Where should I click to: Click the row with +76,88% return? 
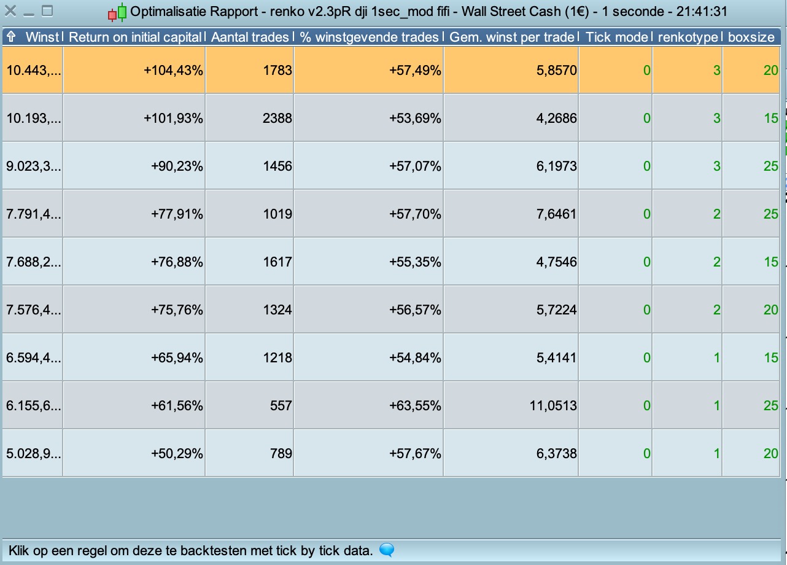[391, 262]
